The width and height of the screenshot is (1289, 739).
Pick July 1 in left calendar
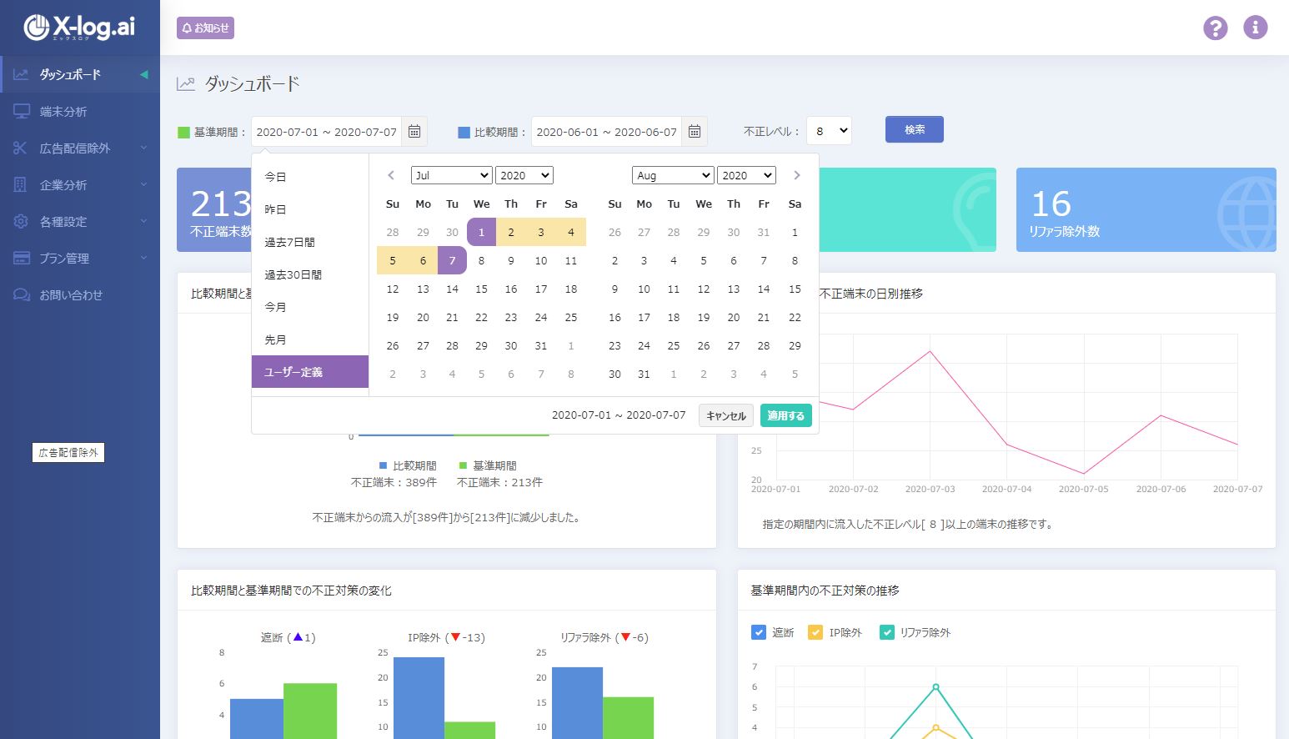pyautogui.click(x=481, y=232)
